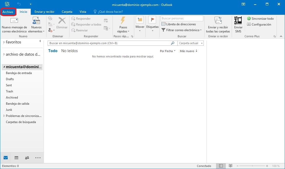This screenshot has height=169, width=285.
Task: Select Normal view in status bar
Action: [x=221, y=166]
